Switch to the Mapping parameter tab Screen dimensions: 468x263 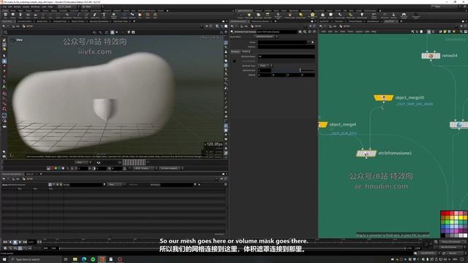click(x=246, y=52)
